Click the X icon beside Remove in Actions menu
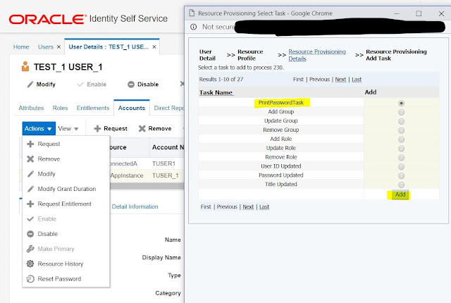 tap(30, 159)
